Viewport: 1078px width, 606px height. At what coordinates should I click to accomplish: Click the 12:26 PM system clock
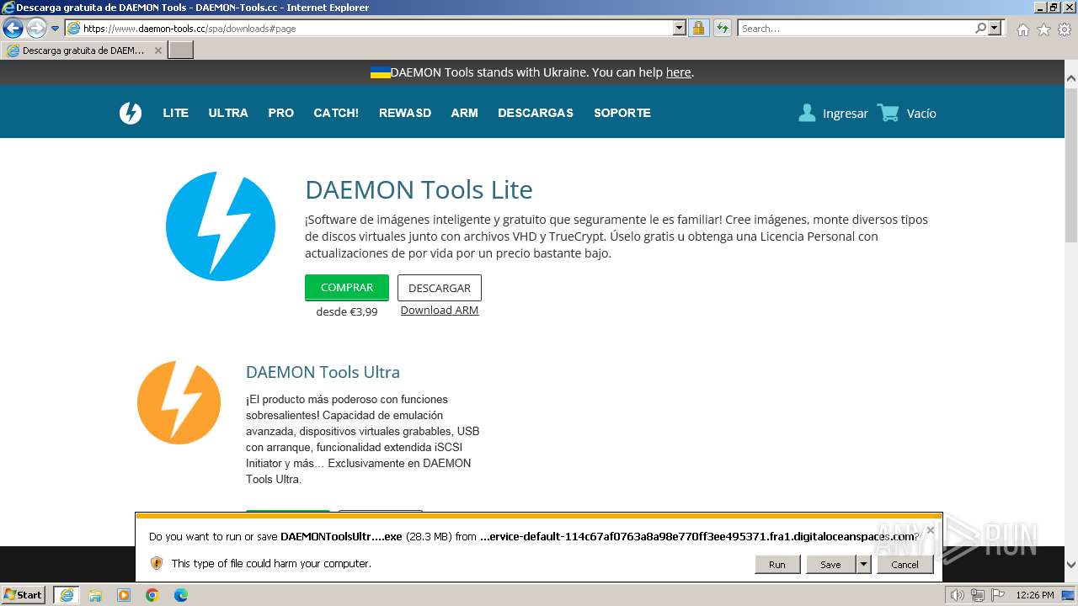(x=1035, y=595)
